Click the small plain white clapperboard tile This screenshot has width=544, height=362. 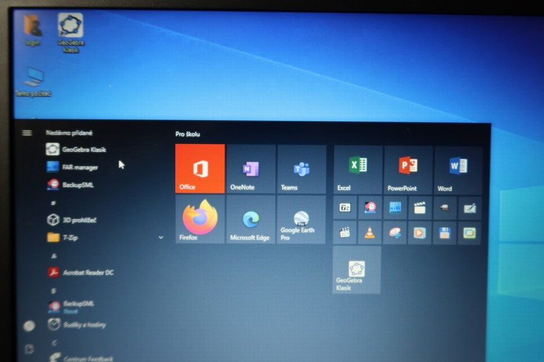tap(420, 208)
